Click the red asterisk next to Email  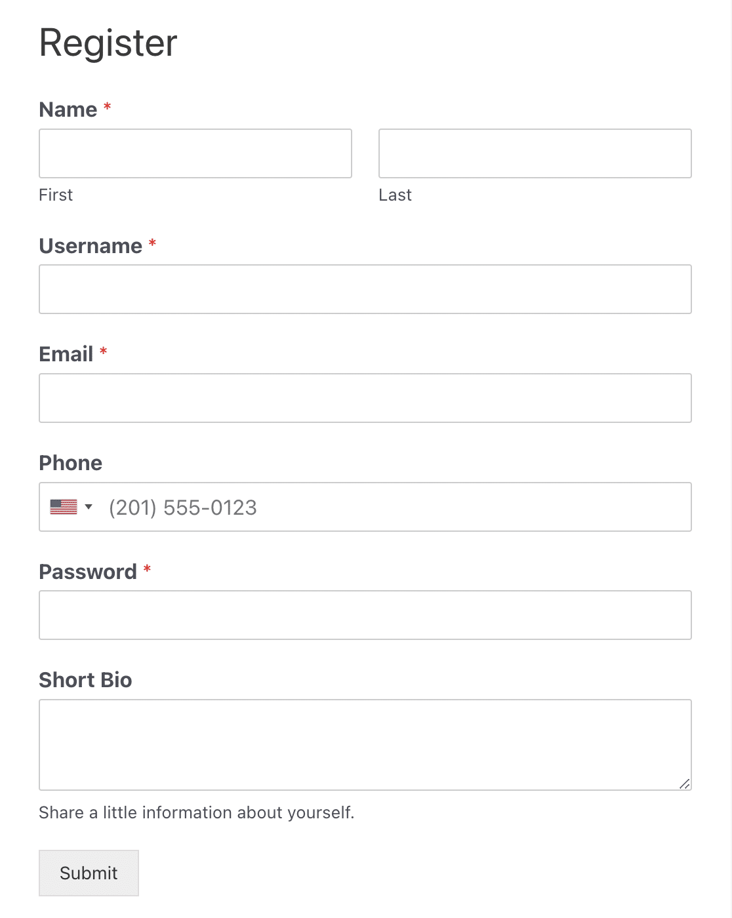click(104, 350)
